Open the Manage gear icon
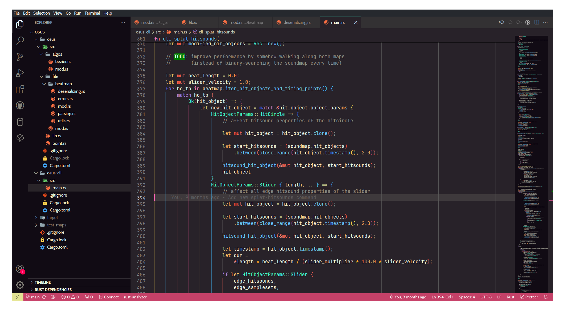This screenshot has width=565, height=315. pos(20,285)
